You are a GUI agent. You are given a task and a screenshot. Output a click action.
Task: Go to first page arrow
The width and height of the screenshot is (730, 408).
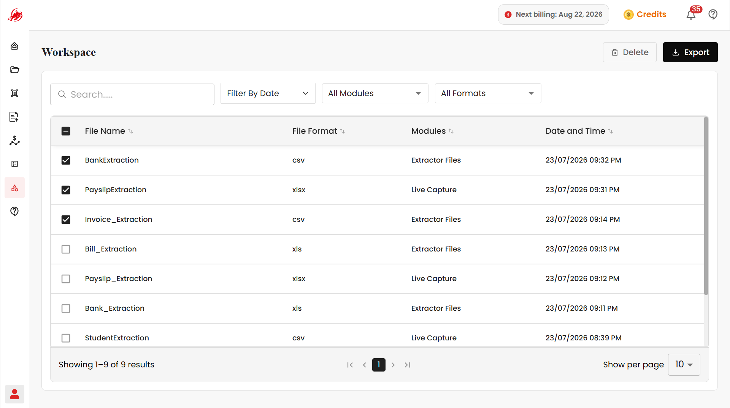(x=350, y=365)
